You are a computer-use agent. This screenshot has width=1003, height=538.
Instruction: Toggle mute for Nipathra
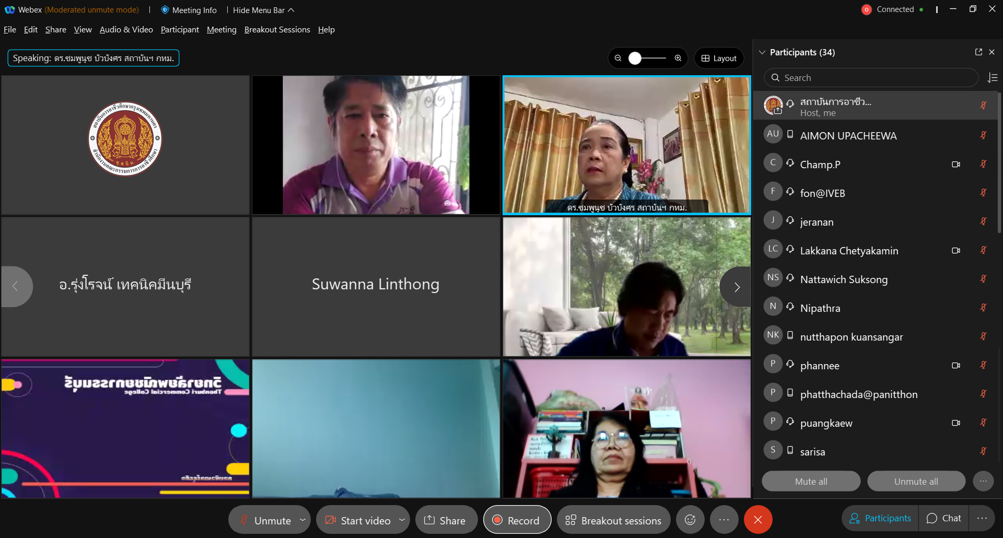983,308
